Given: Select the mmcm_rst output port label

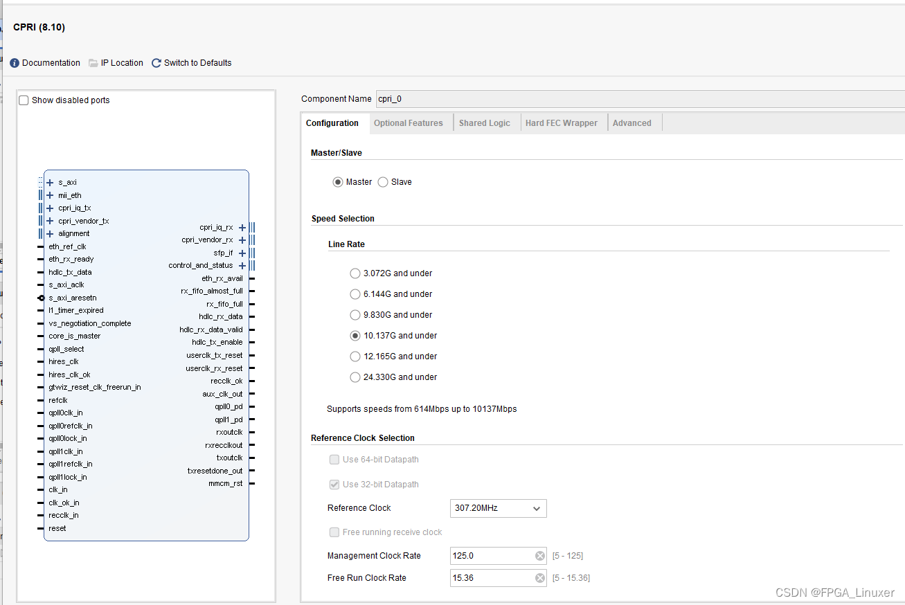Looking at the screenshot, I should click(x=226, y=484).
